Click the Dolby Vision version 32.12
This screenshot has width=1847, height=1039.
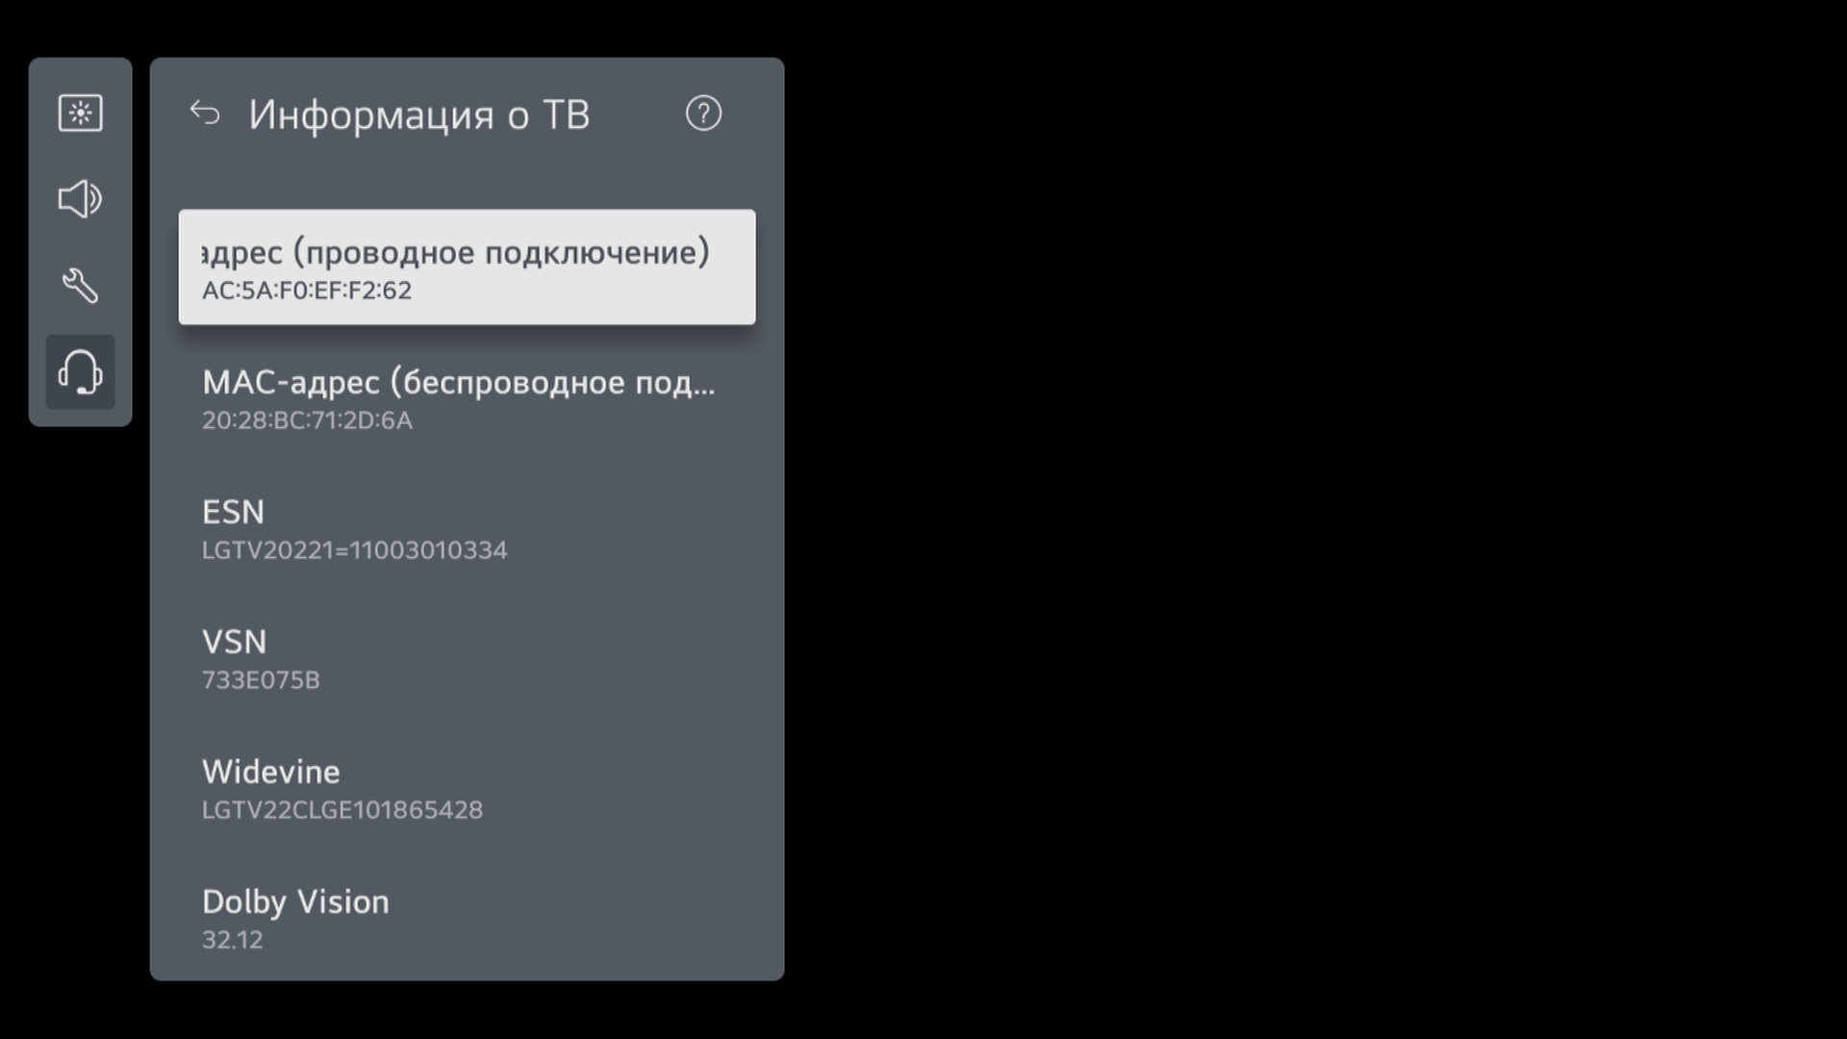(232, 940)
